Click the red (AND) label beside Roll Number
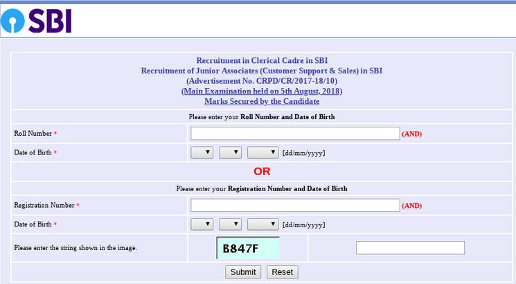 (411, 134)
